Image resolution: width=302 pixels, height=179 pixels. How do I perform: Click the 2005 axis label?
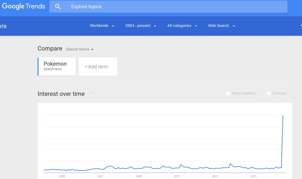[x=62, y=176]
